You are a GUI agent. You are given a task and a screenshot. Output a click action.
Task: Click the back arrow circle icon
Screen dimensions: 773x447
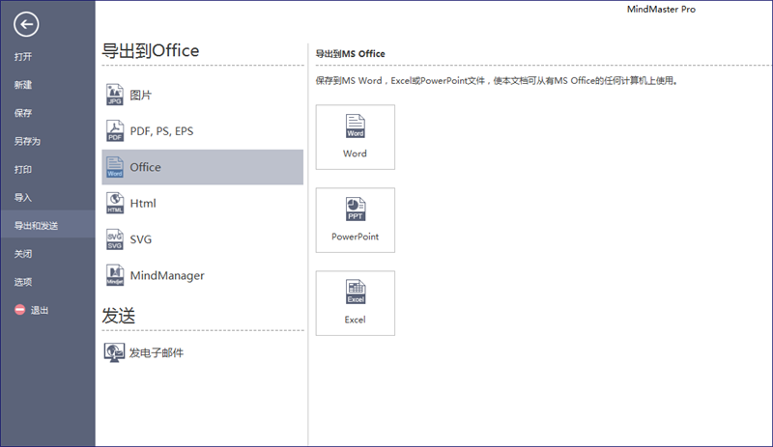click(x=26, y=24)
